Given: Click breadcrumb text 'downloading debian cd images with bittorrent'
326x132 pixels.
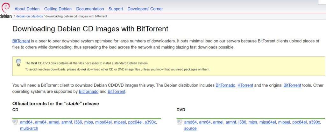Looking at the screenshot, I should (x=76, y=16).
